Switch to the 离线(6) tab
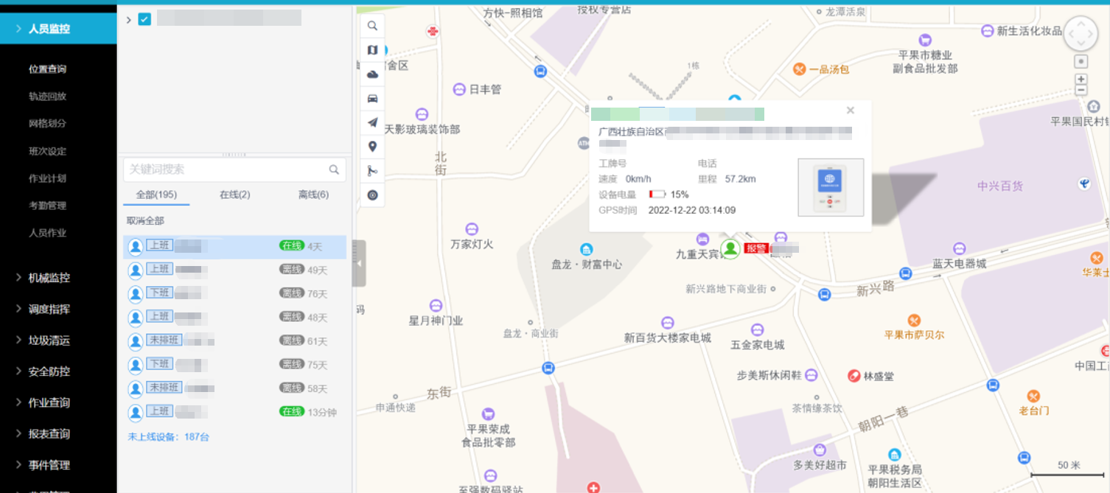The width and height of the screenshot is (1110, 493). pyautogui.click(x=313, y=195)
